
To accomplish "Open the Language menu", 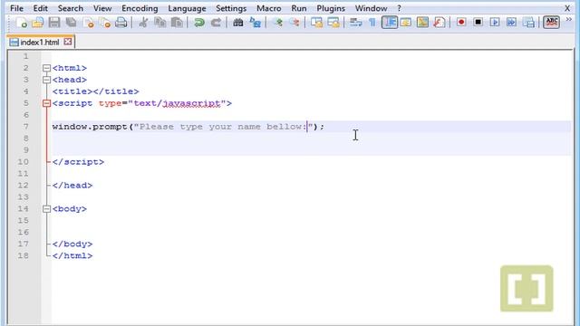I will [x=187, y=8].
